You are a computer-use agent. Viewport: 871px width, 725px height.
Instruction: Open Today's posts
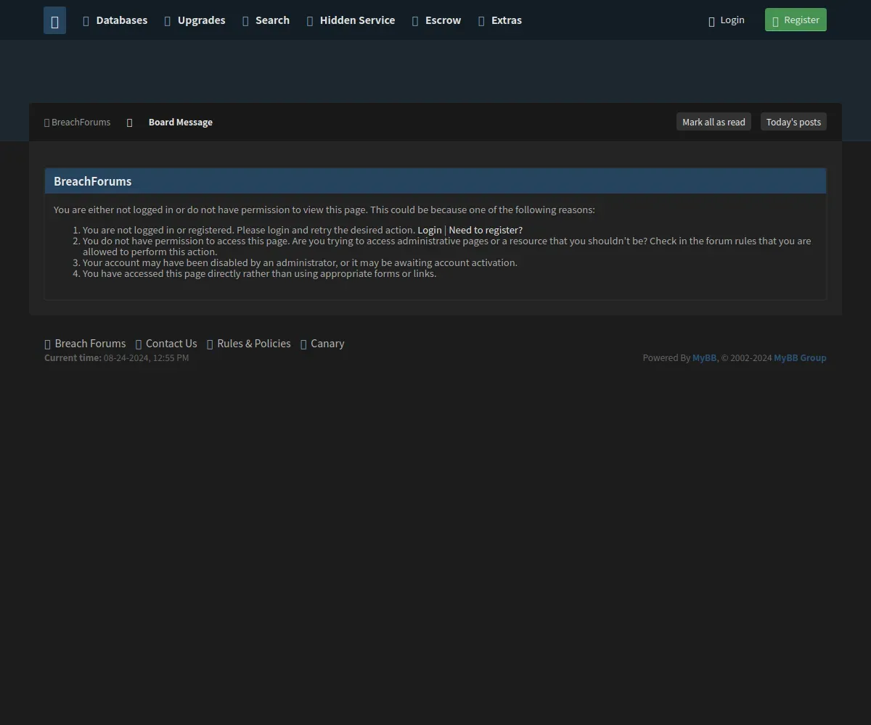coord(793,122)
